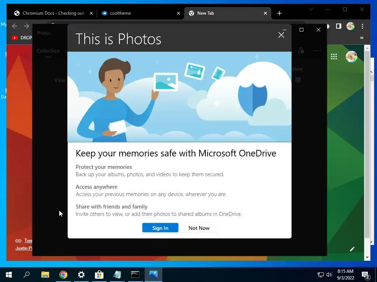Open a new browser tab
This screenshot has width=377, height=282.
point(279,14)
